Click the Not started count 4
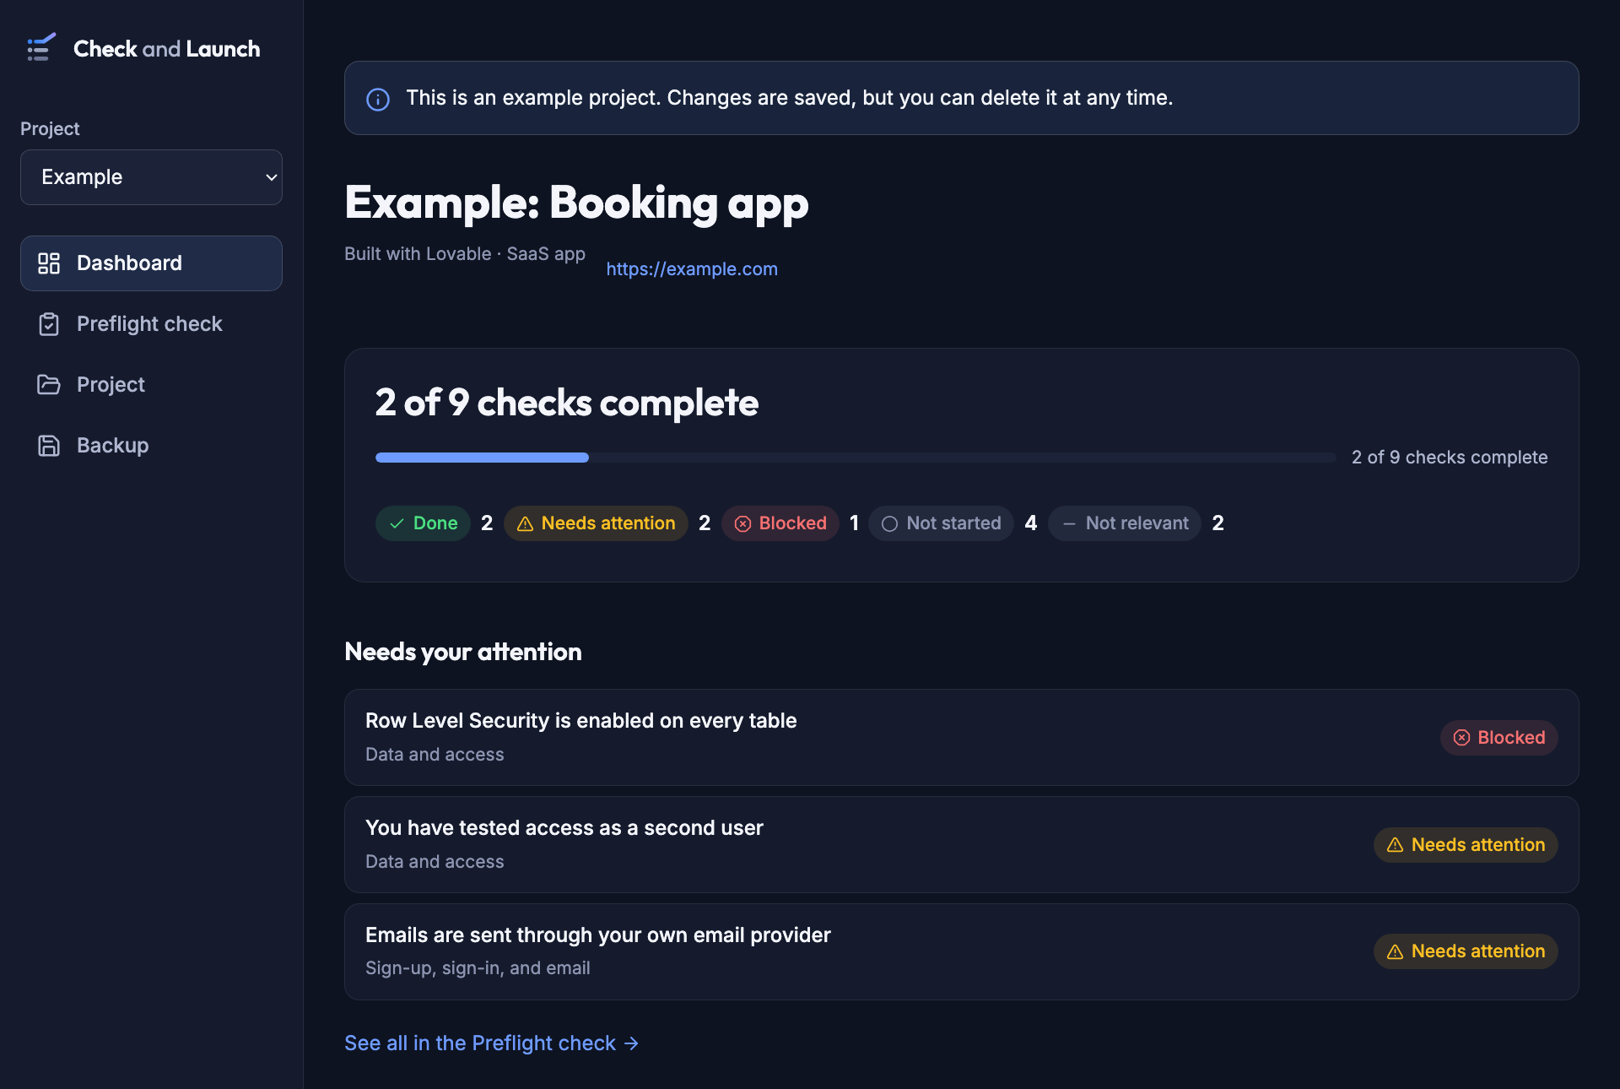Screen dimensions: 1620x1089 pyautogui.click(x=1031, y=523)
